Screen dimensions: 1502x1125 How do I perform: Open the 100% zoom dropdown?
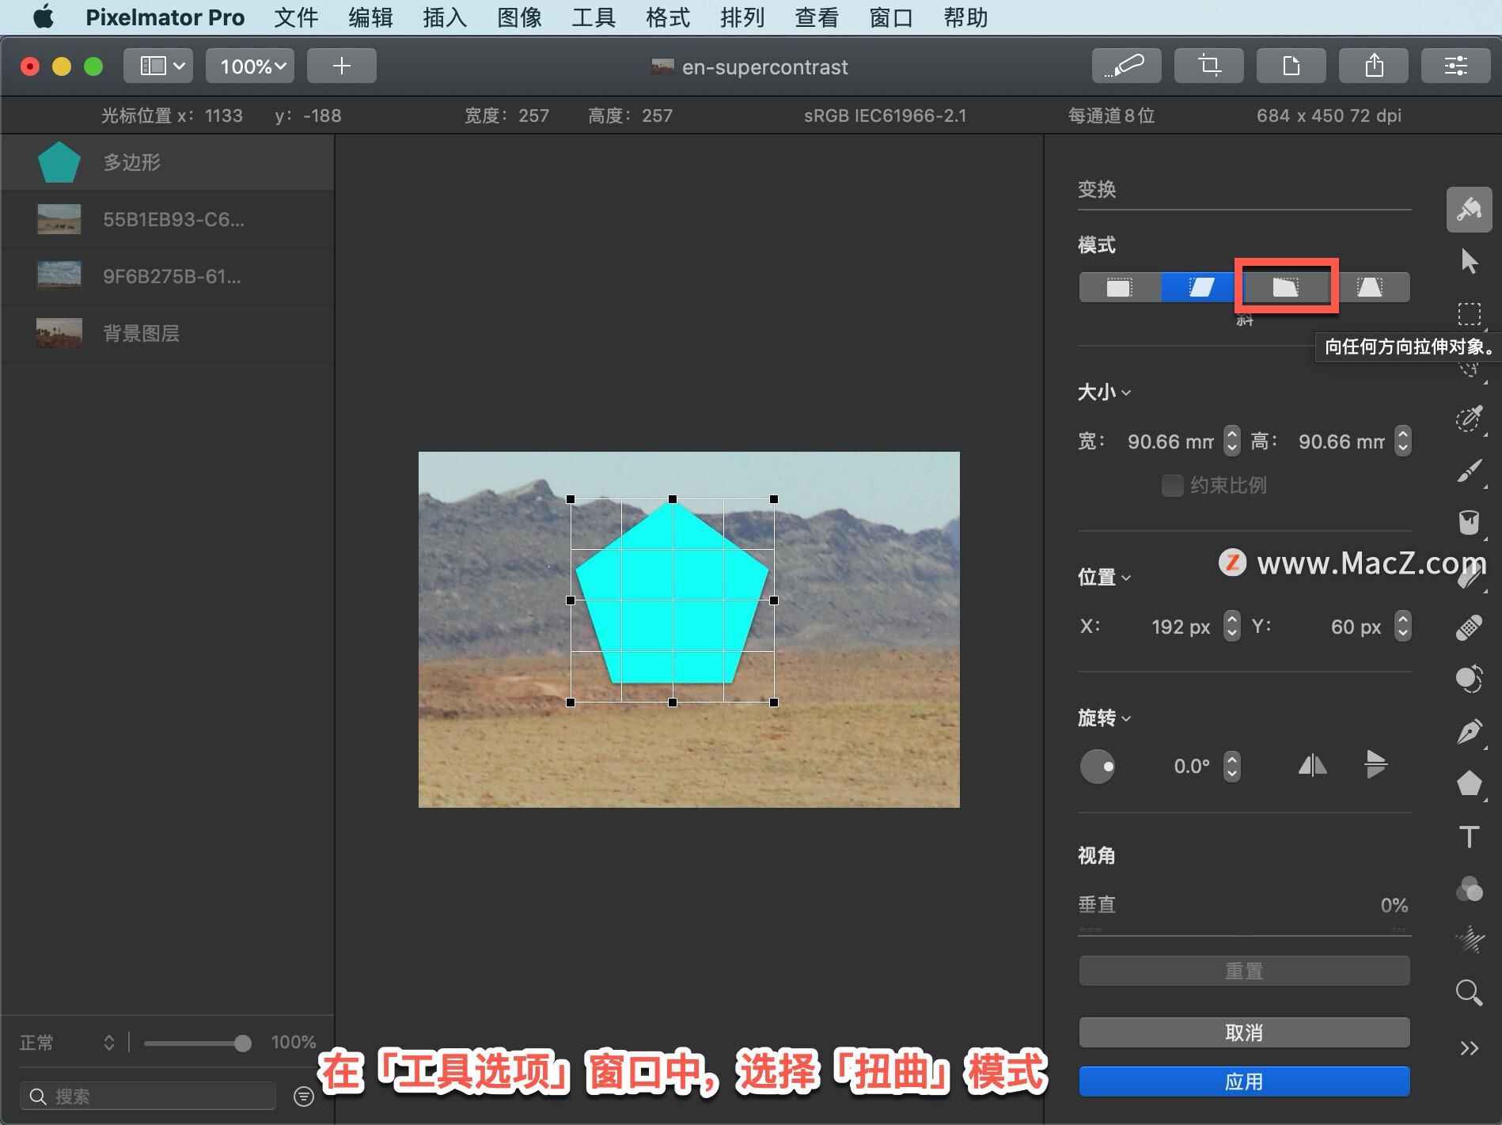(x=250, y=66)
